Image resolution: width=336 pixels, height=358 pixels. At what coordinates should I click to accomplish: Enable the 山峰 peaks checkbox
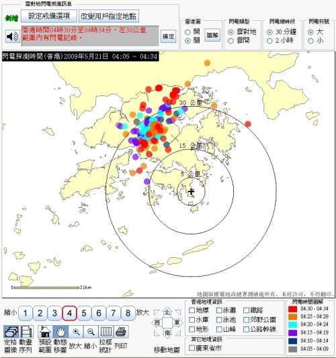(x=219, y=329)
